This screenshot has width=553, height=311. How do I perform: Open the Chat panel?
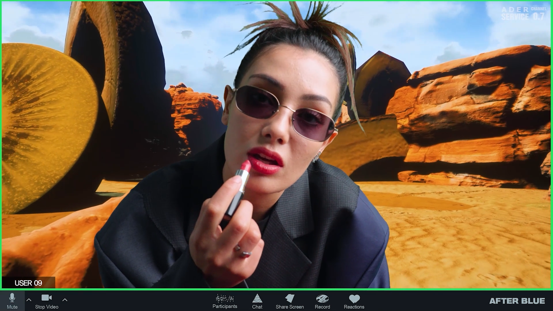257,301
